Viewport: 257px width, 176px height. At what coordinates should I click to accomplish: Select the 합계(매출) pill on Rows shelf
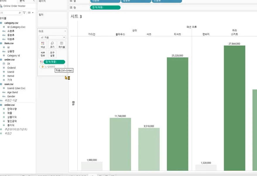105,7
